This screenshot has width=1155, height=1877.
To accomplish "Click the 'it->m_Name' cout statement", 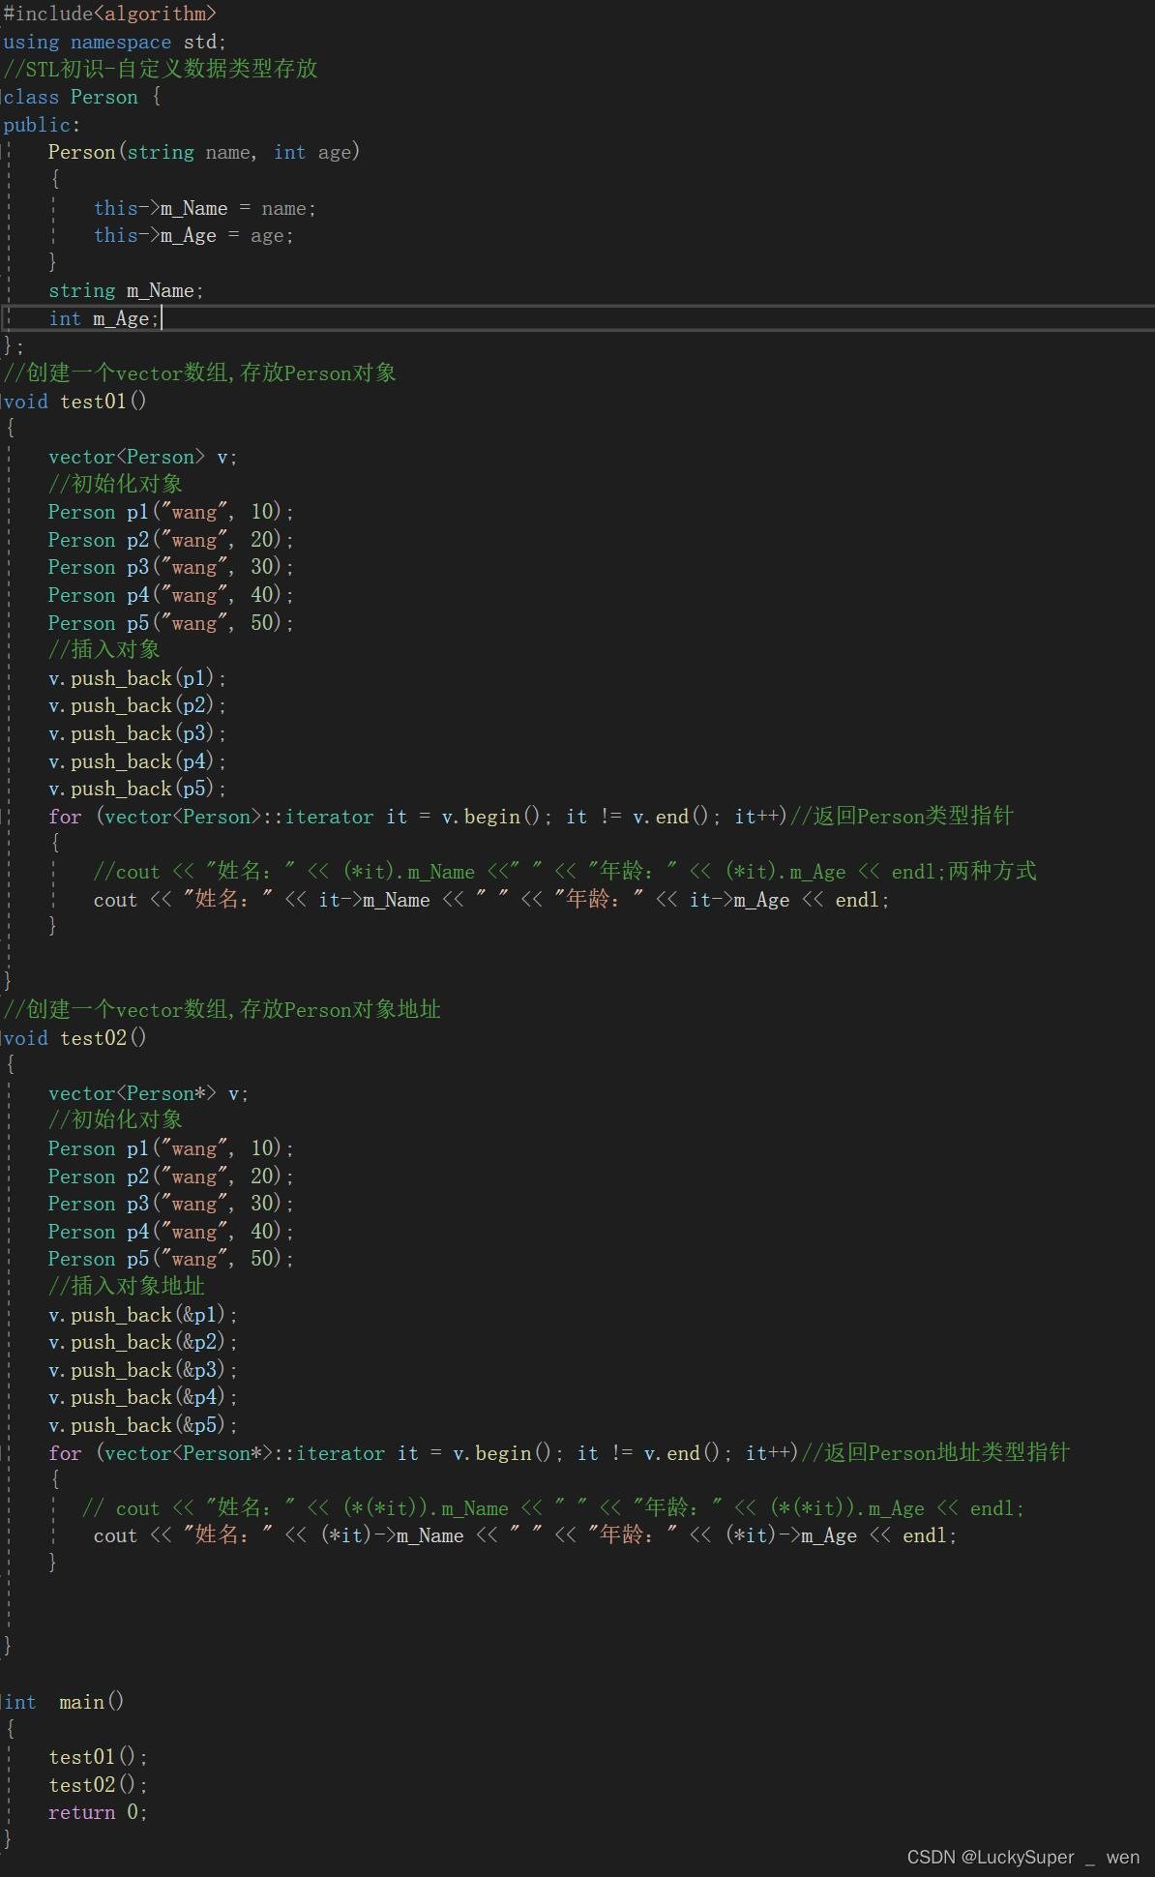I will [x=491, y=900].
